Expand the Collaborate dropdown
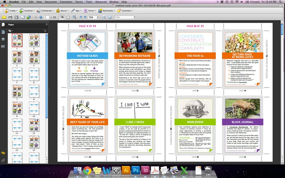The width and height of the screenshot is (285, 178). pos(45,11)
